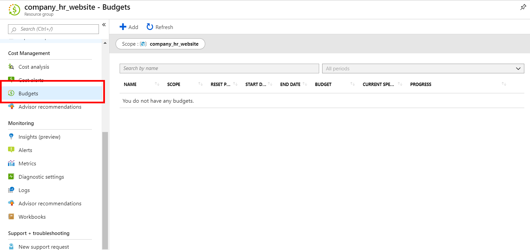The image size is (530, 250).
Task: Click the Search by name field
Action: (x=219, y=68)
